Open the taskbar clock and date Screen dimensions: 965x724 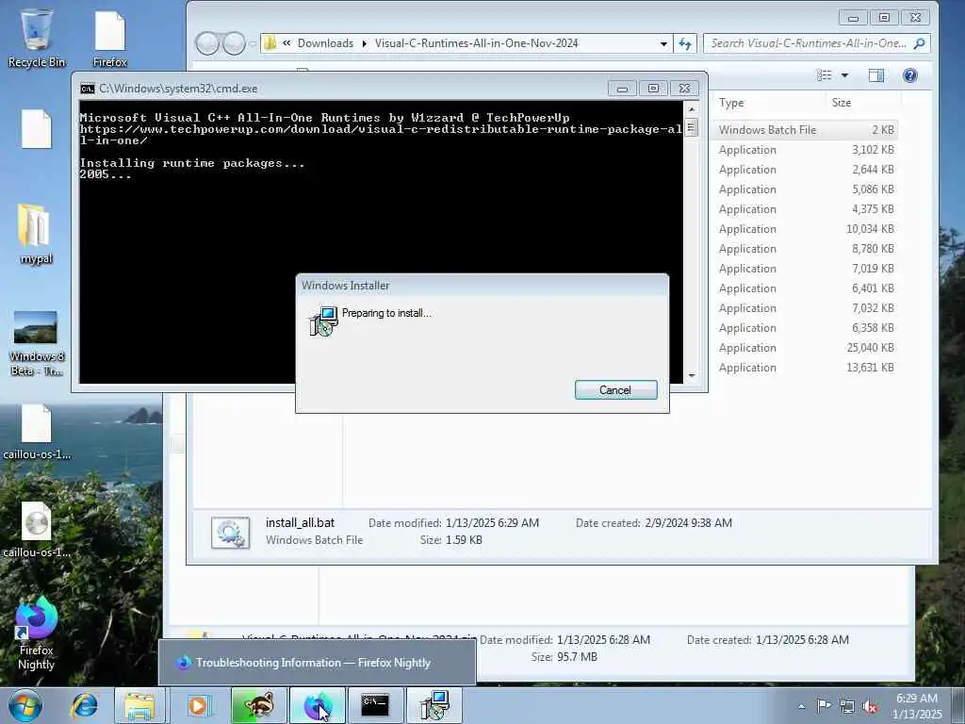(x=917, y=706)
